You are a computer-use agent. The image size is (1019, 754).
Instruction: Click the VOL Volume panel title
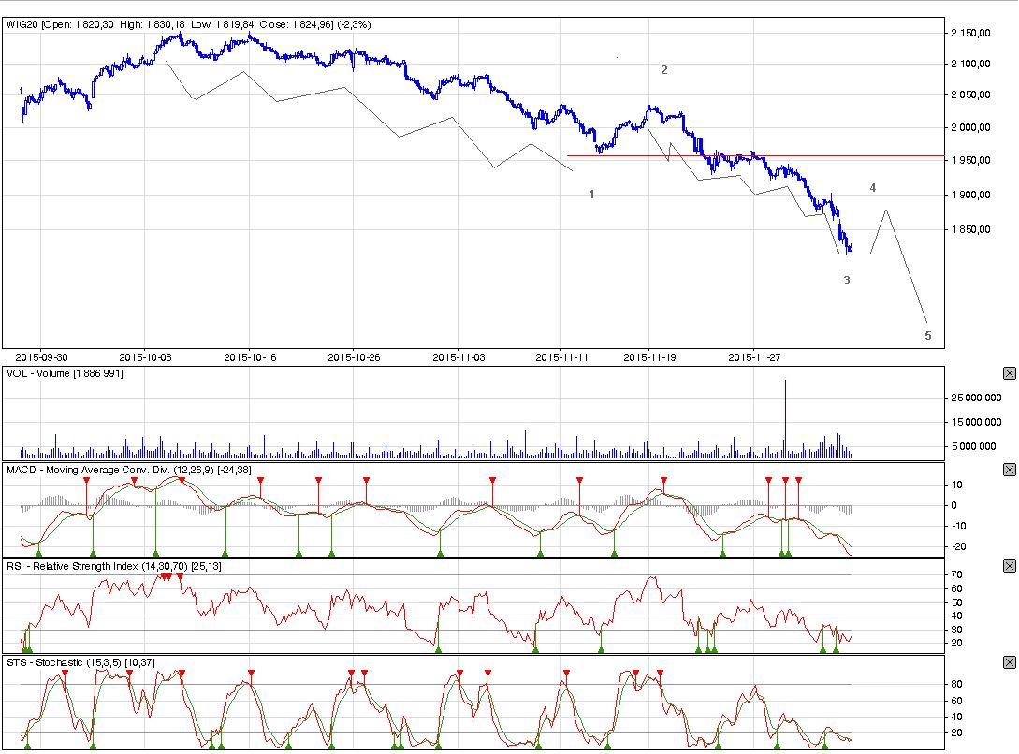(65, 373)
